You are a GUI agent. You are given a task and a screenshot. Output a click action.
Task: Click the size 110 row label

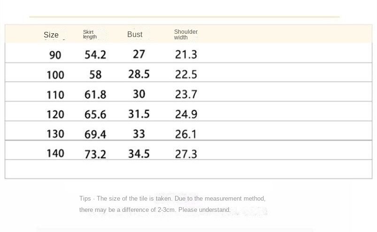click(55, 95)
